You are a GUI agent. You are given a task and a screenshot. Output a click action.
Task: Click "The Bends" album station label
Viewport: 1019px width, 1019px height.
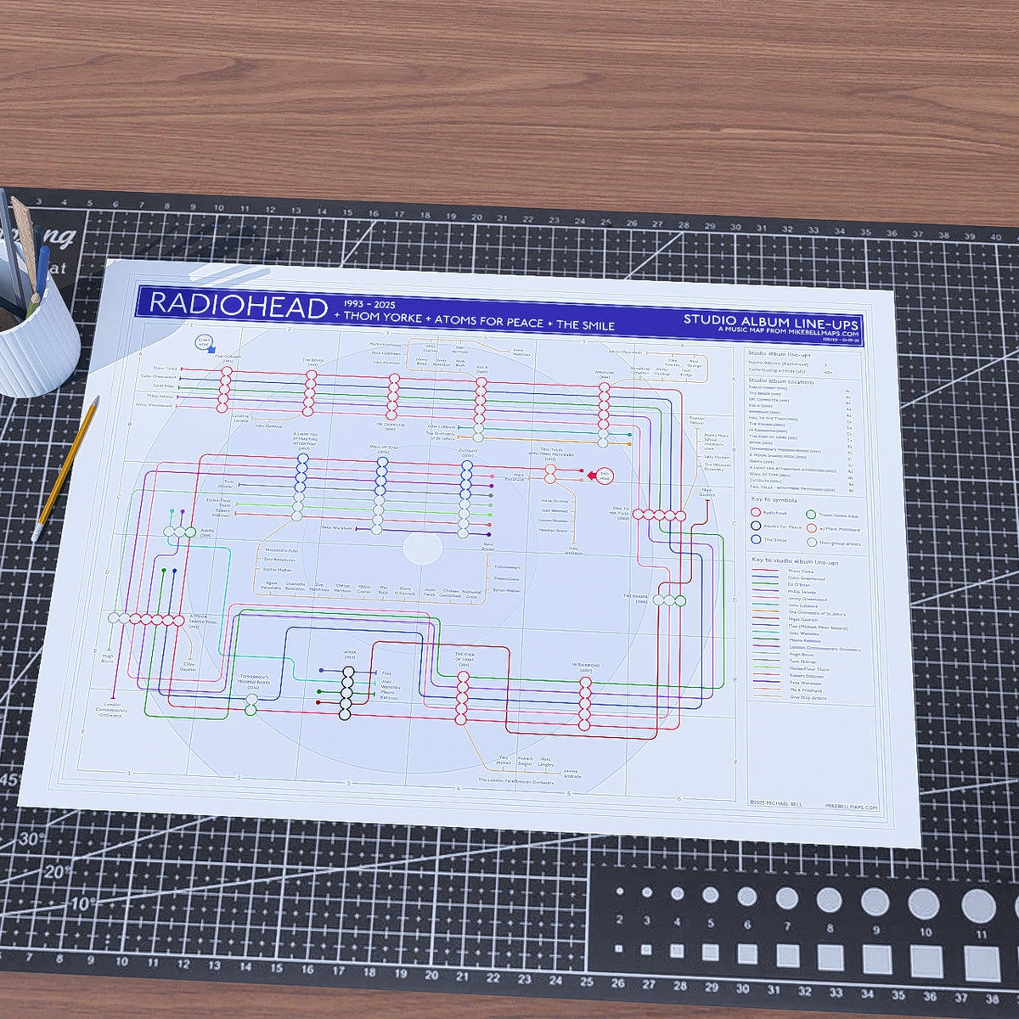312,362
